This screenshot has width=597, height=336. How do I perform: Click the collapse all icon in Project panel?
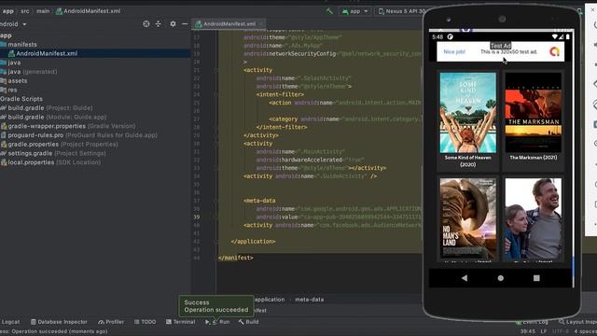[158, 23]
